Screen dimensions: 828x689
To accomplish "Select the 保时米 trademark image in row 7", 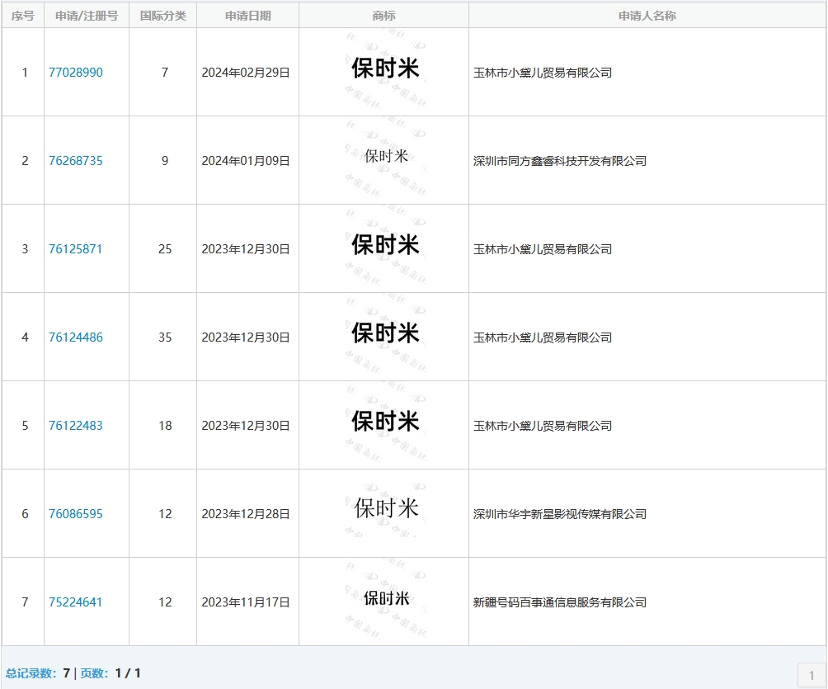I will click(x=385, y=599).
